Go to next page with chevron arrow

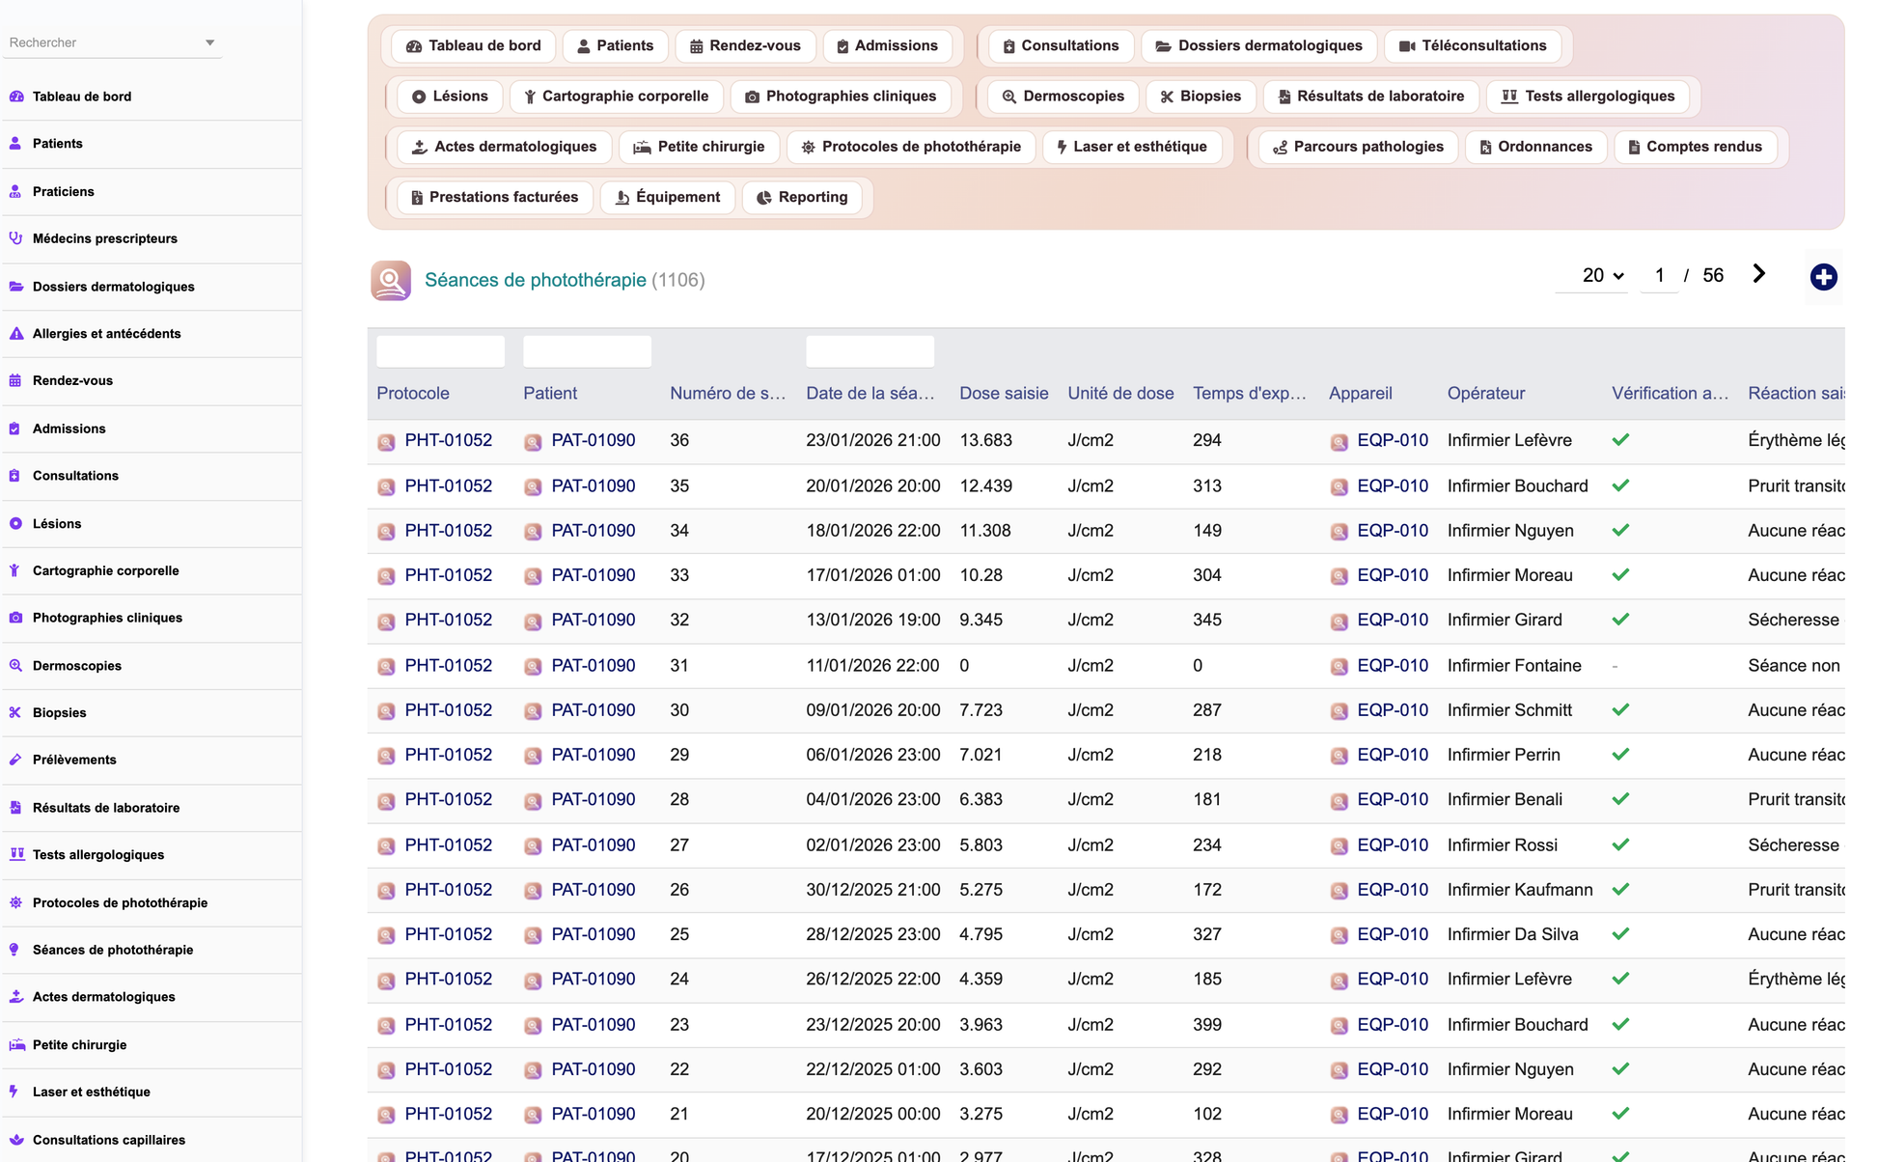[1758, 275]
